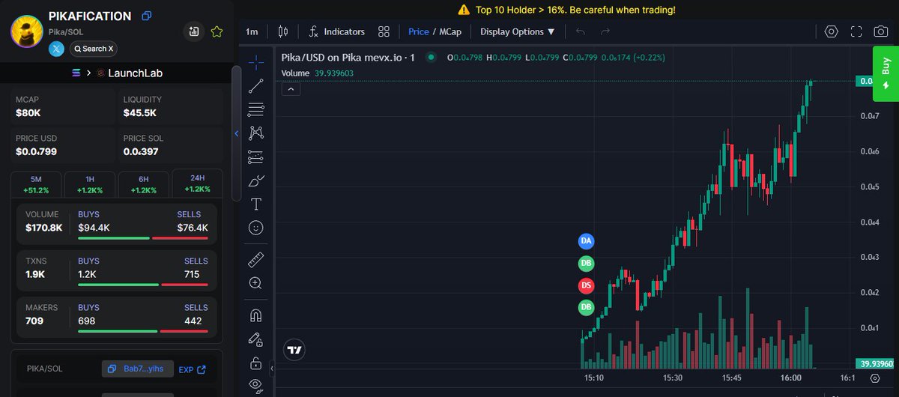Toggle lock all drawing tools
899x397 pixels.
click(x=256, y=363)
